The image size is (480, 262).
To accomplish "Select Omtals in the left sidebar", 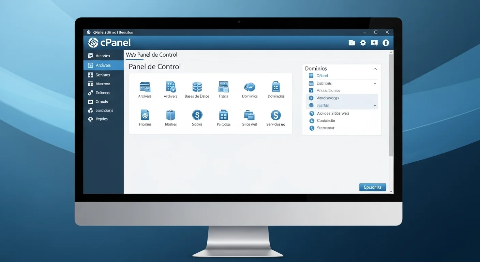I will (x=103, y=101).
